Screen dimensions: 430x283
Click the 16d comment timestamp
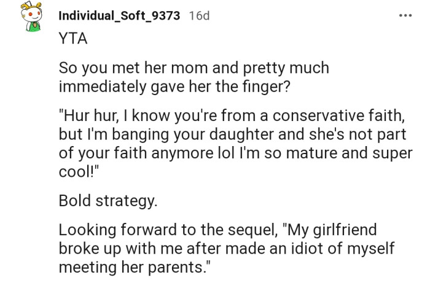pos(199,16)
